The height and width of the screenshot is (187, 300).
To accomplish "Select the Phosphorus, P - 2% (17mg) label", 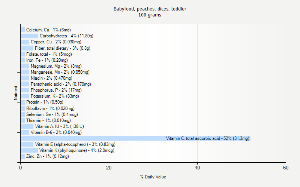I will [x=56, y=90].
